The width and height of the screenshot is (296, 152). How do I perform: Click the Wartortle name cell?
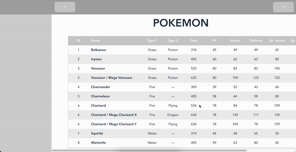(98, 143)
